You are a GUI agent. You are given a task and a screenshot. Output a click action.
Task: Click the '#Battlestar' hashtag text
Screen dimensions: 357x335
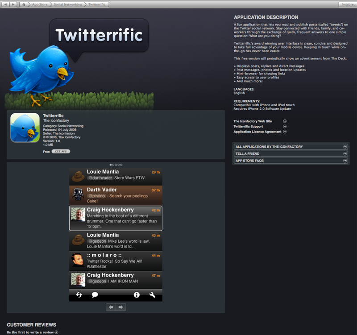point(96,266)
